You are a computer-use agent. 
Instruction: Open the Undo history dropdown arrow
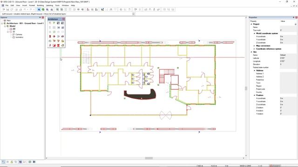27,9
